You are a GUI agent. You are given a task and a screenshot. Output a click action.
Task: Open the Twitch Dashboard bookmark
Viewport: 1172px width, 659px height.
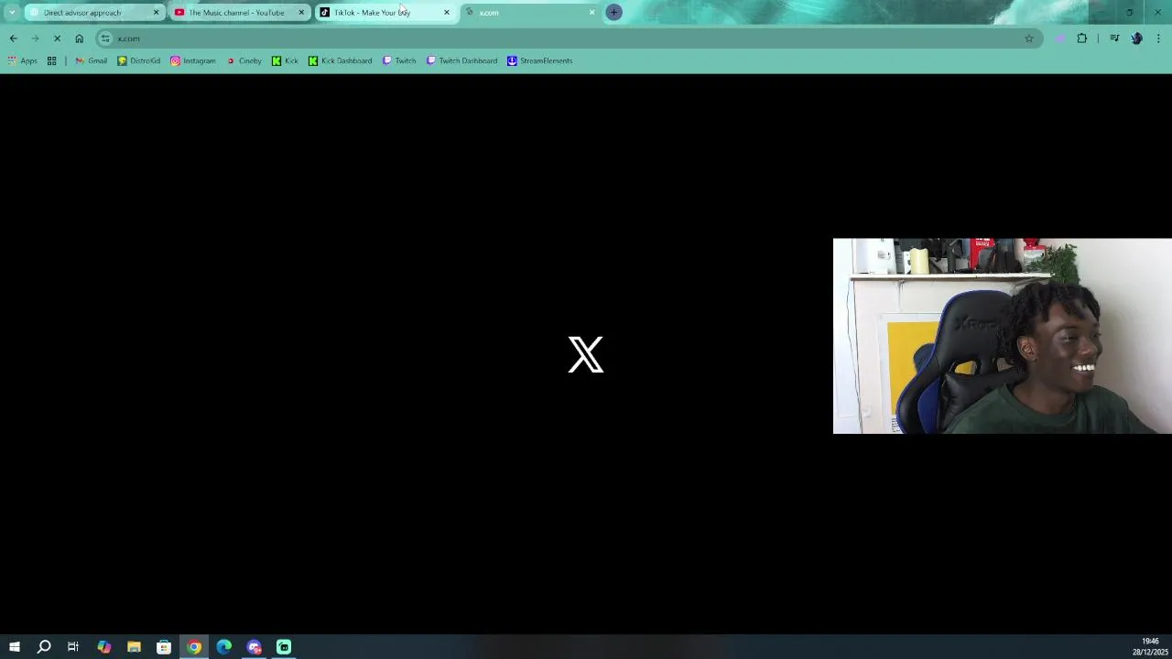[x=461, y=60]
